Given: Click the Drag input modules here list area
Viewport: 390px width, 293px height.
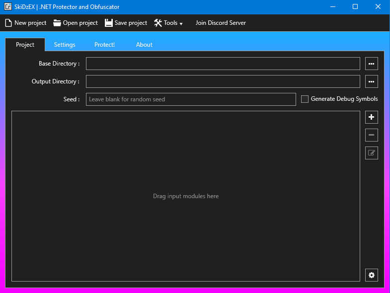Looking at the screenshot, I should (186, 196).
